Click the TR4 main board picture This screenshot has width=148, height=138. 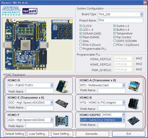coord(26,44)
